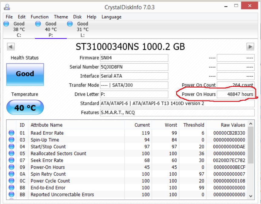Select the Reallocated Sectors Count attribute name
The height and width of the screenshot is (204, 261).
coord(59,154)
